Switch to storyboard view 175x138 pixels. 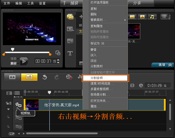click(12, 77)
